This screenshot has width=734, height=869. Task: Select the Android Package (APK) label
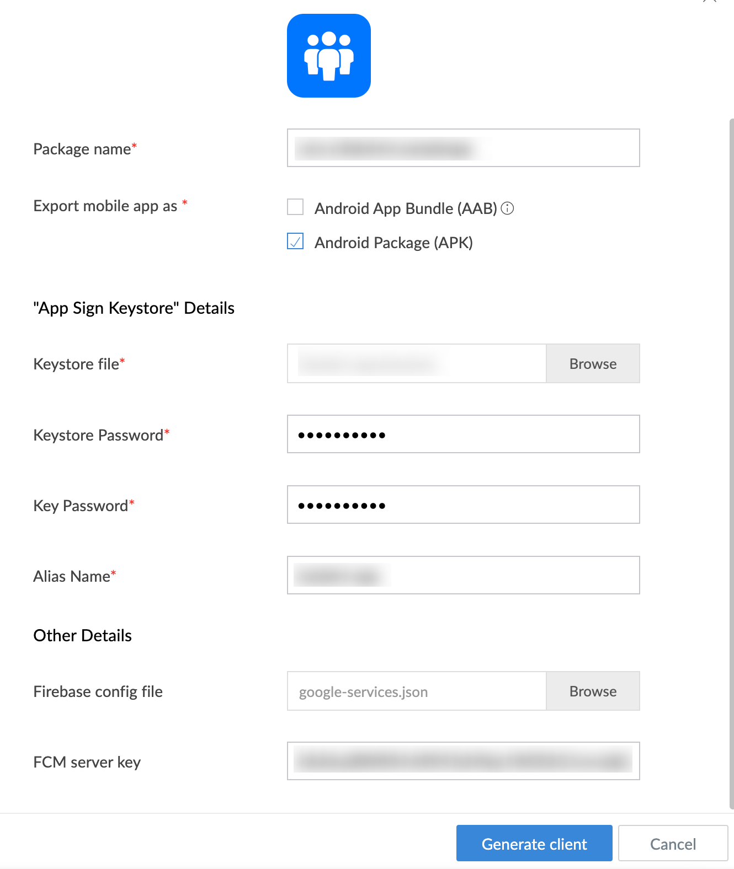[x=393, y=243]
